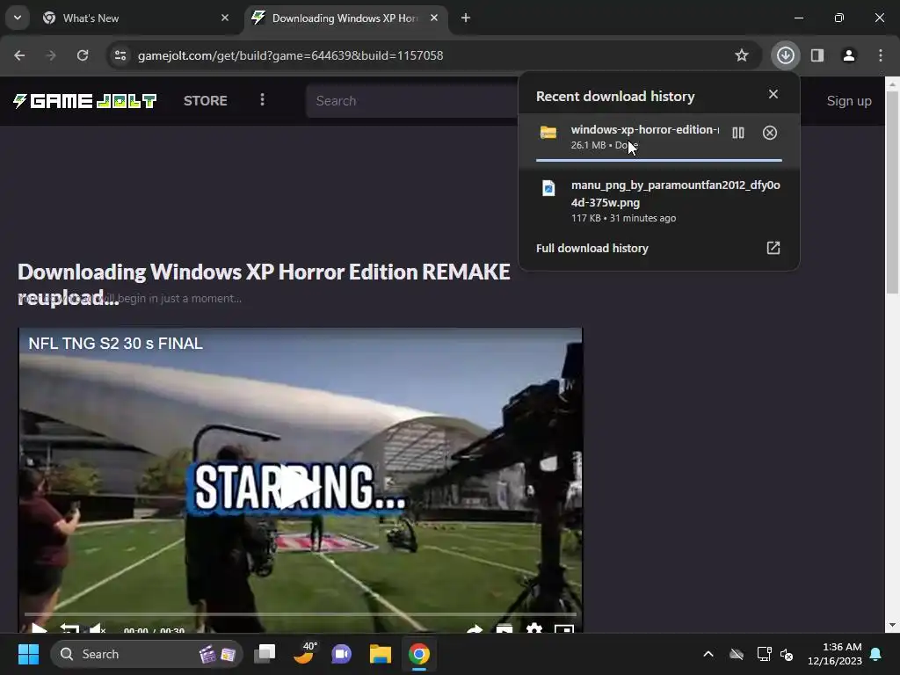Open the STORE link in Game Jolt
The image size is (900, 675).
coord(206,101)
